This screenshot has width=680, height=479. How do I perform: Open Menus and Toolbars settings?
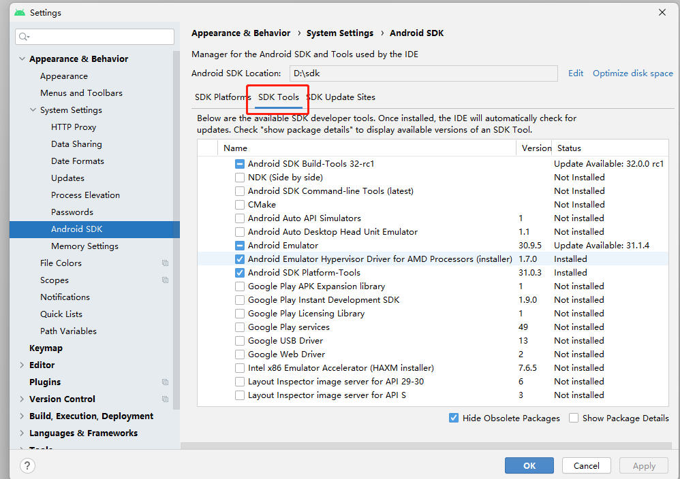(81, 93)
